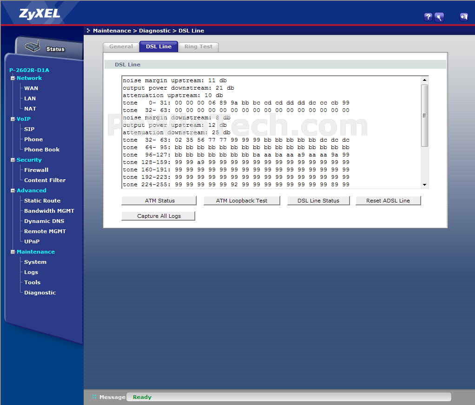475x405 pixels.
Task: Open the Ring Test tab
Action: [198, 46]
